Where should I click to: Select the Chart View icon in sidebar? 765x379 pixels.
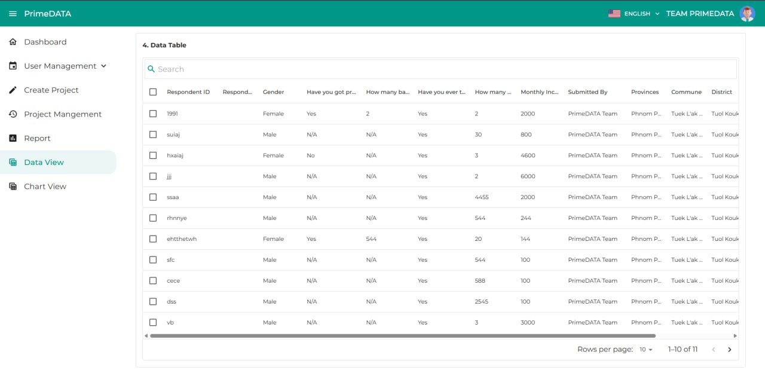point(13,186)
